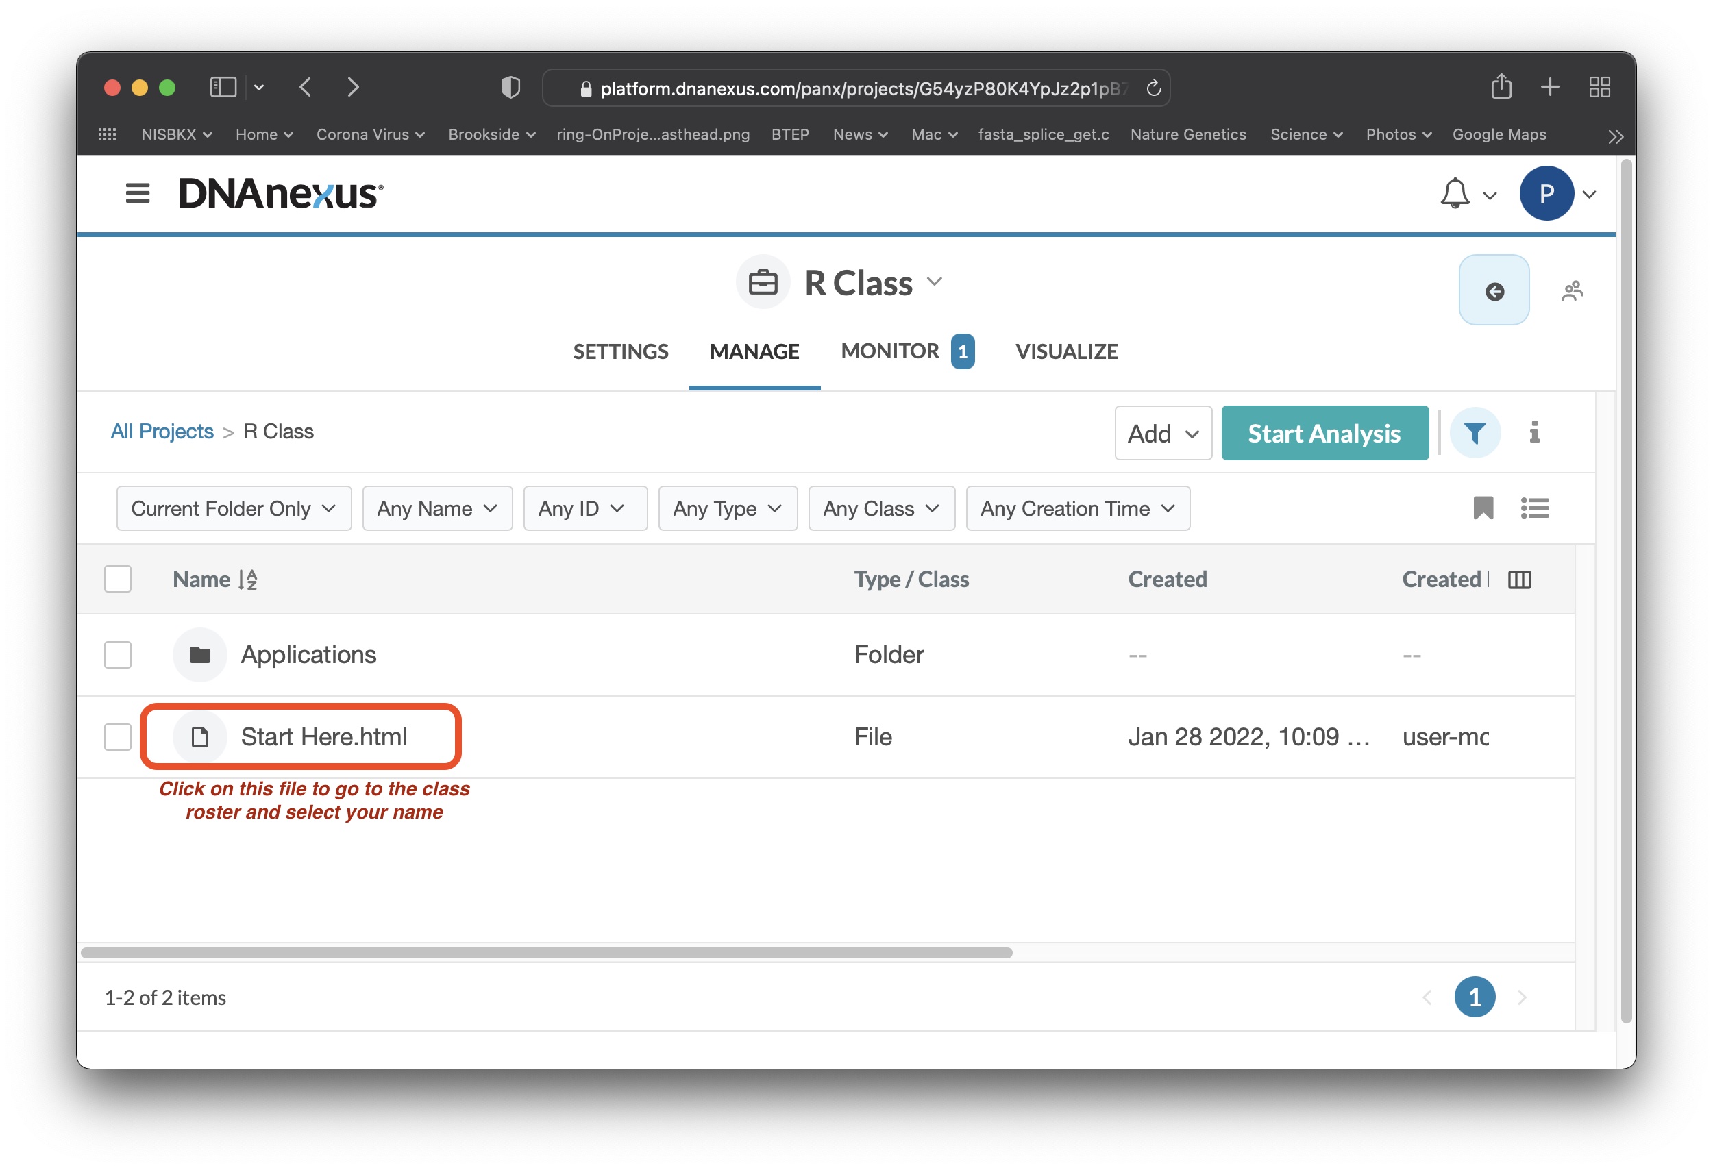Click the notifications bell icon
Viewport: 1713px width, 1170px height.
click(x=1454, y=194)
